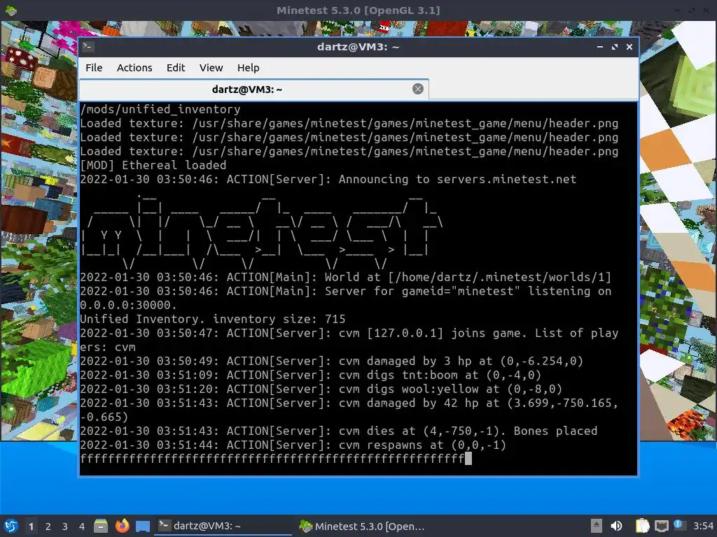Screen dimensions: 717x537
Task: Close the dartz@VM3 terminal tab
Action: tap(417, 89)
